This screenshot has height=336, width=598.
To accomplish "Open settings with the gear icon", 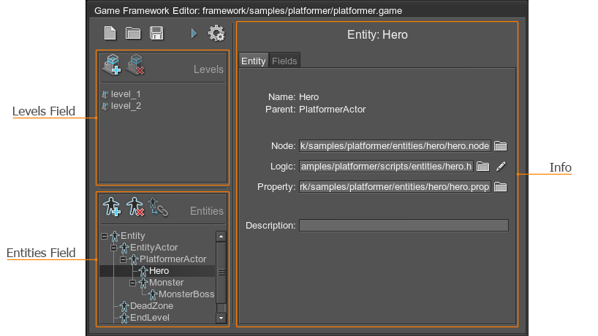I will pos(216,33).
